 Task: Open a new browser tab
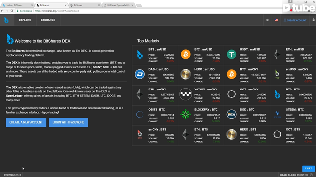coord(139,5)
